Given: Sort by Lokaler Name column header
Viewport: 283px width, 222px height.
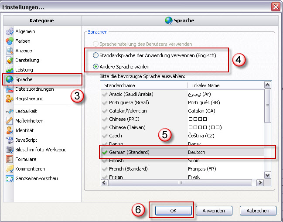Looking at the screenshot, I should point(225,85).
